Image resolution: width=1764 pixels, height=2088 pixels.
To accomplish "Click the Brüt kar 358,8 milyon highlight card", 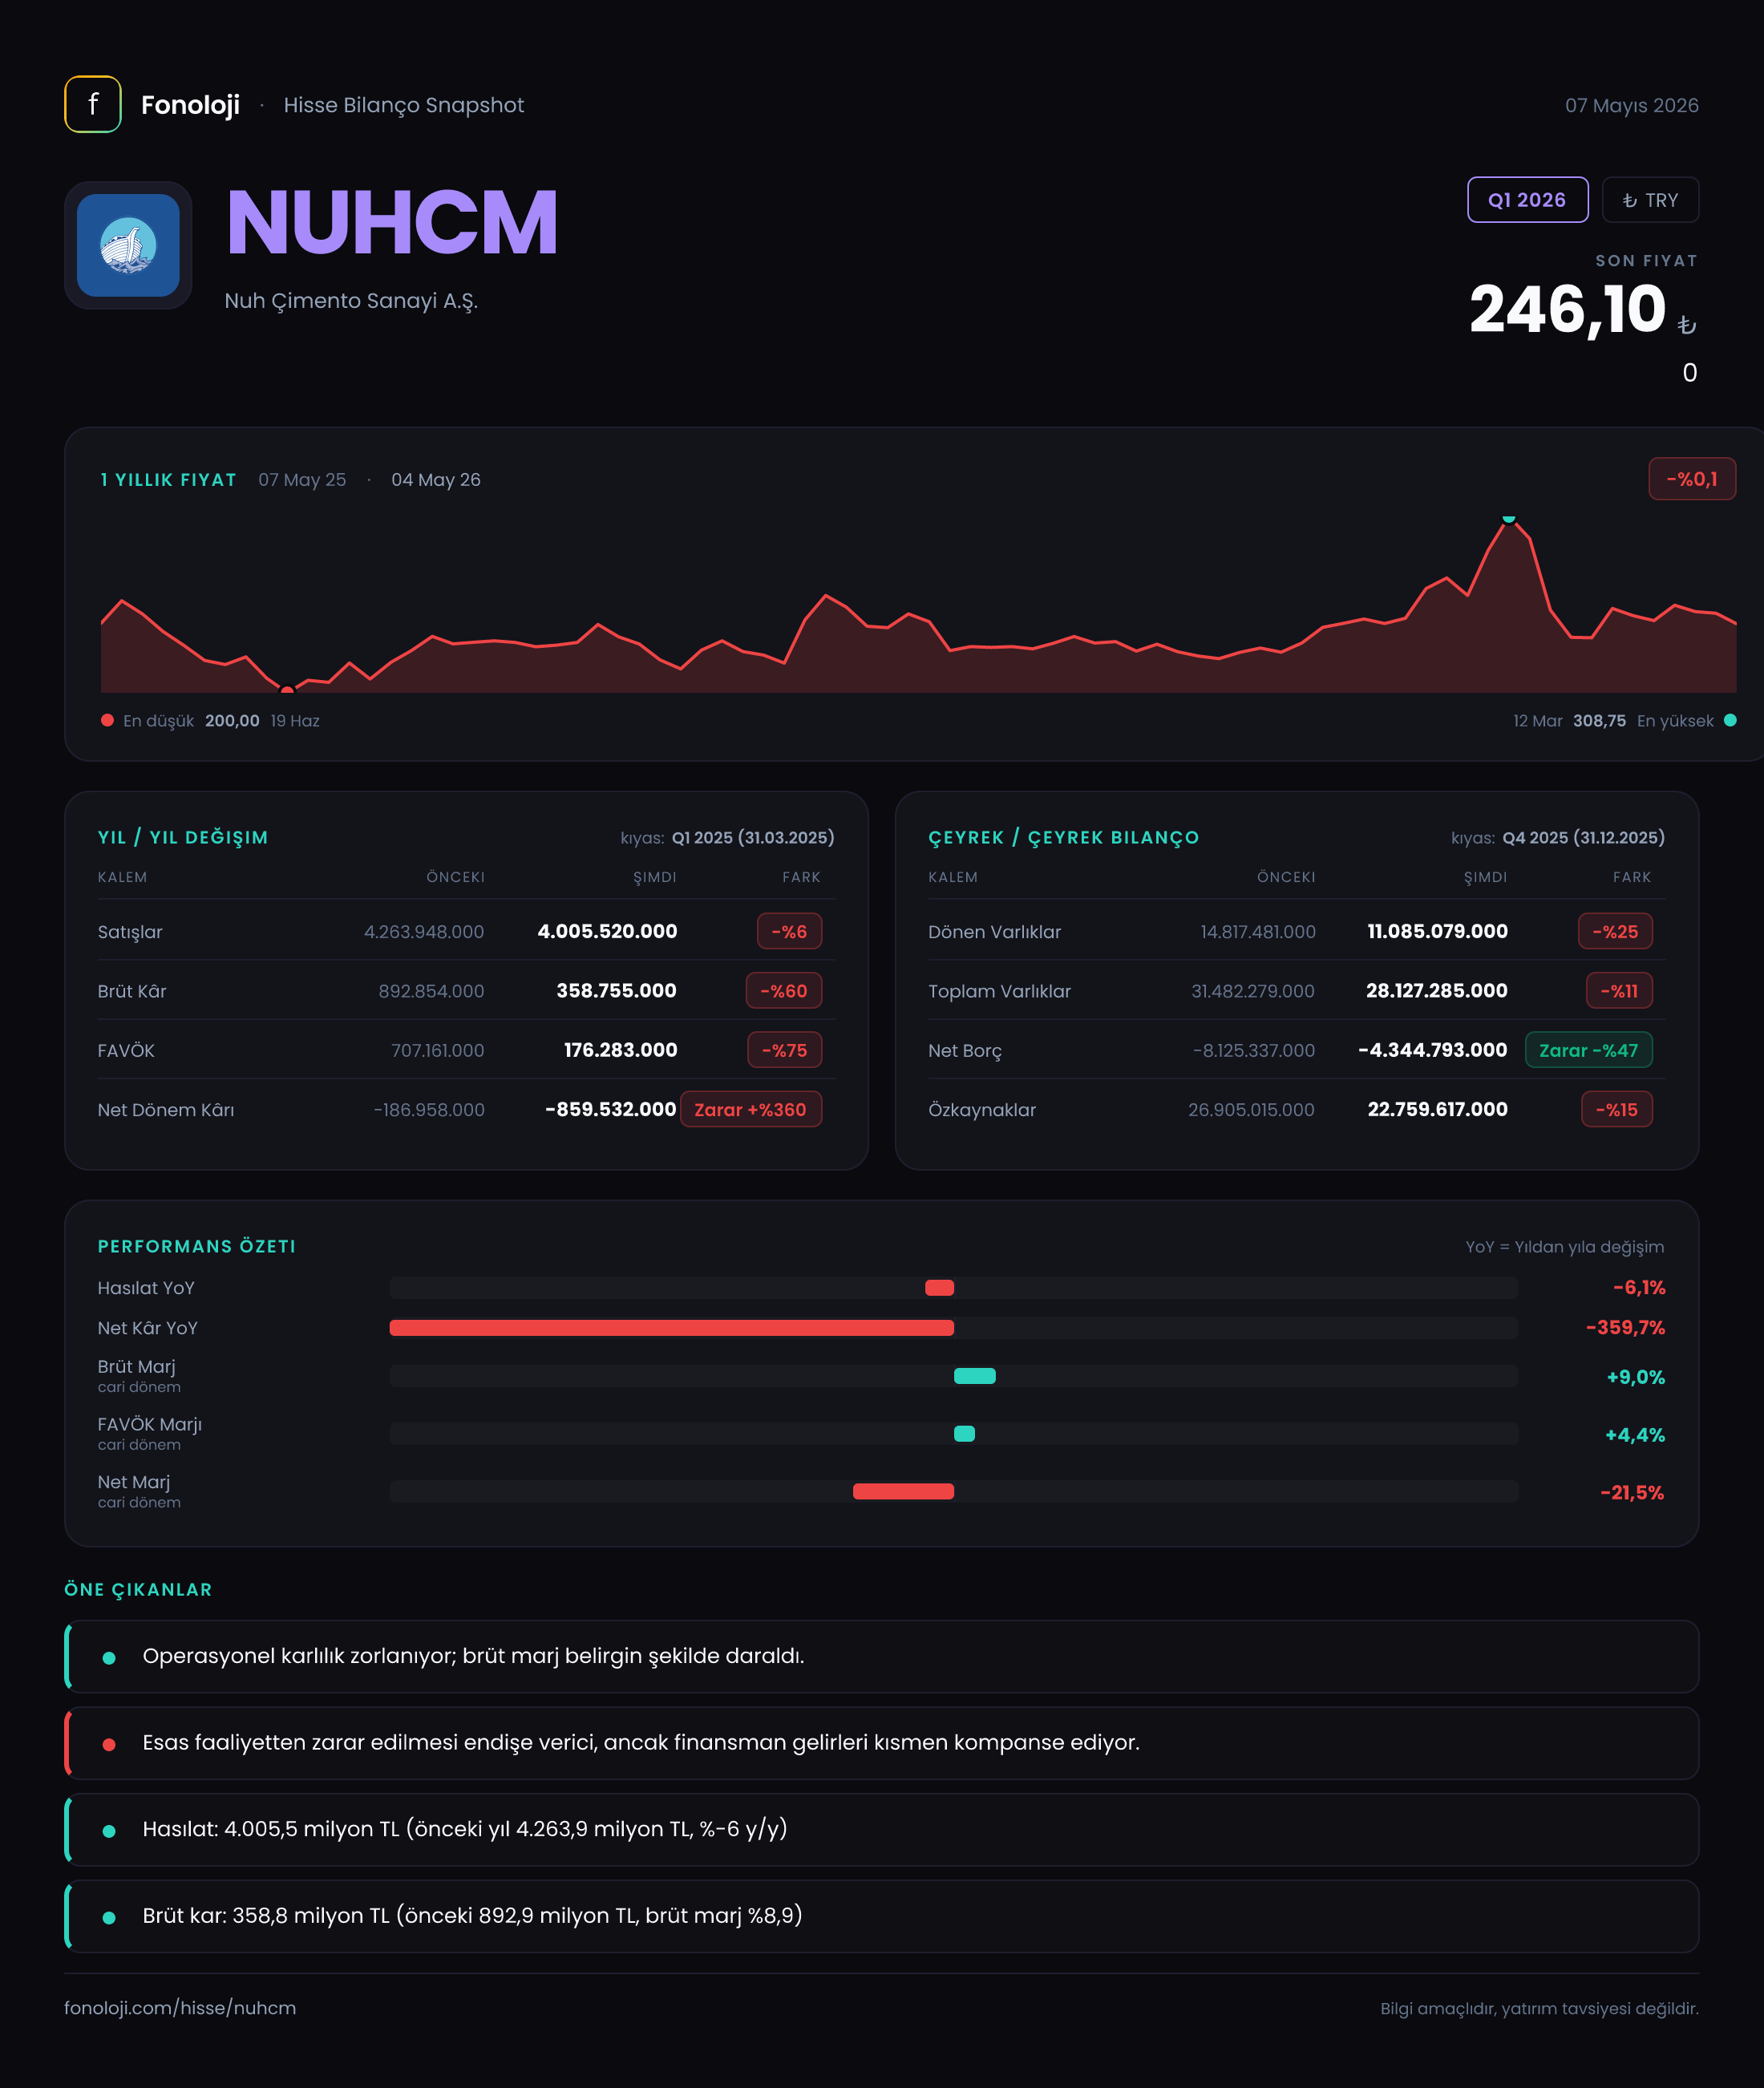I will [881, 1916].
